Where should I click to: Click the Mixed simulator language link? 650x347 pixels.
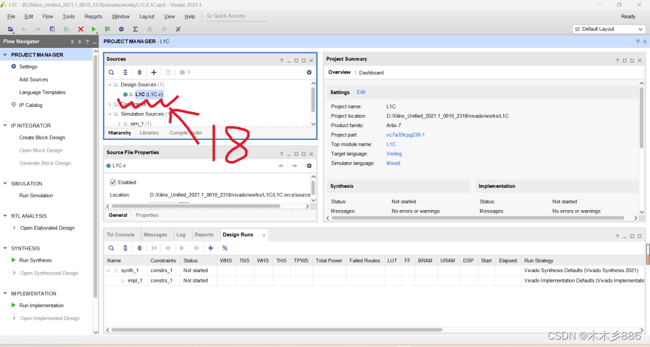tap(393, 163)
